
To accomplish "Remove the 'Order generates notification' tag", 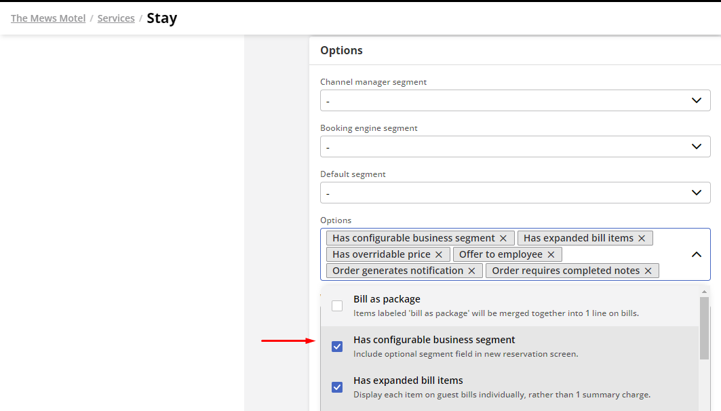I will (x=471, y=270).
